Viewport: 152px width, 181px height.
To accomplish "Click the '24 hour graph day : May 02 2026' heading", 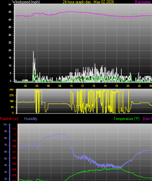I will (88, 2).
